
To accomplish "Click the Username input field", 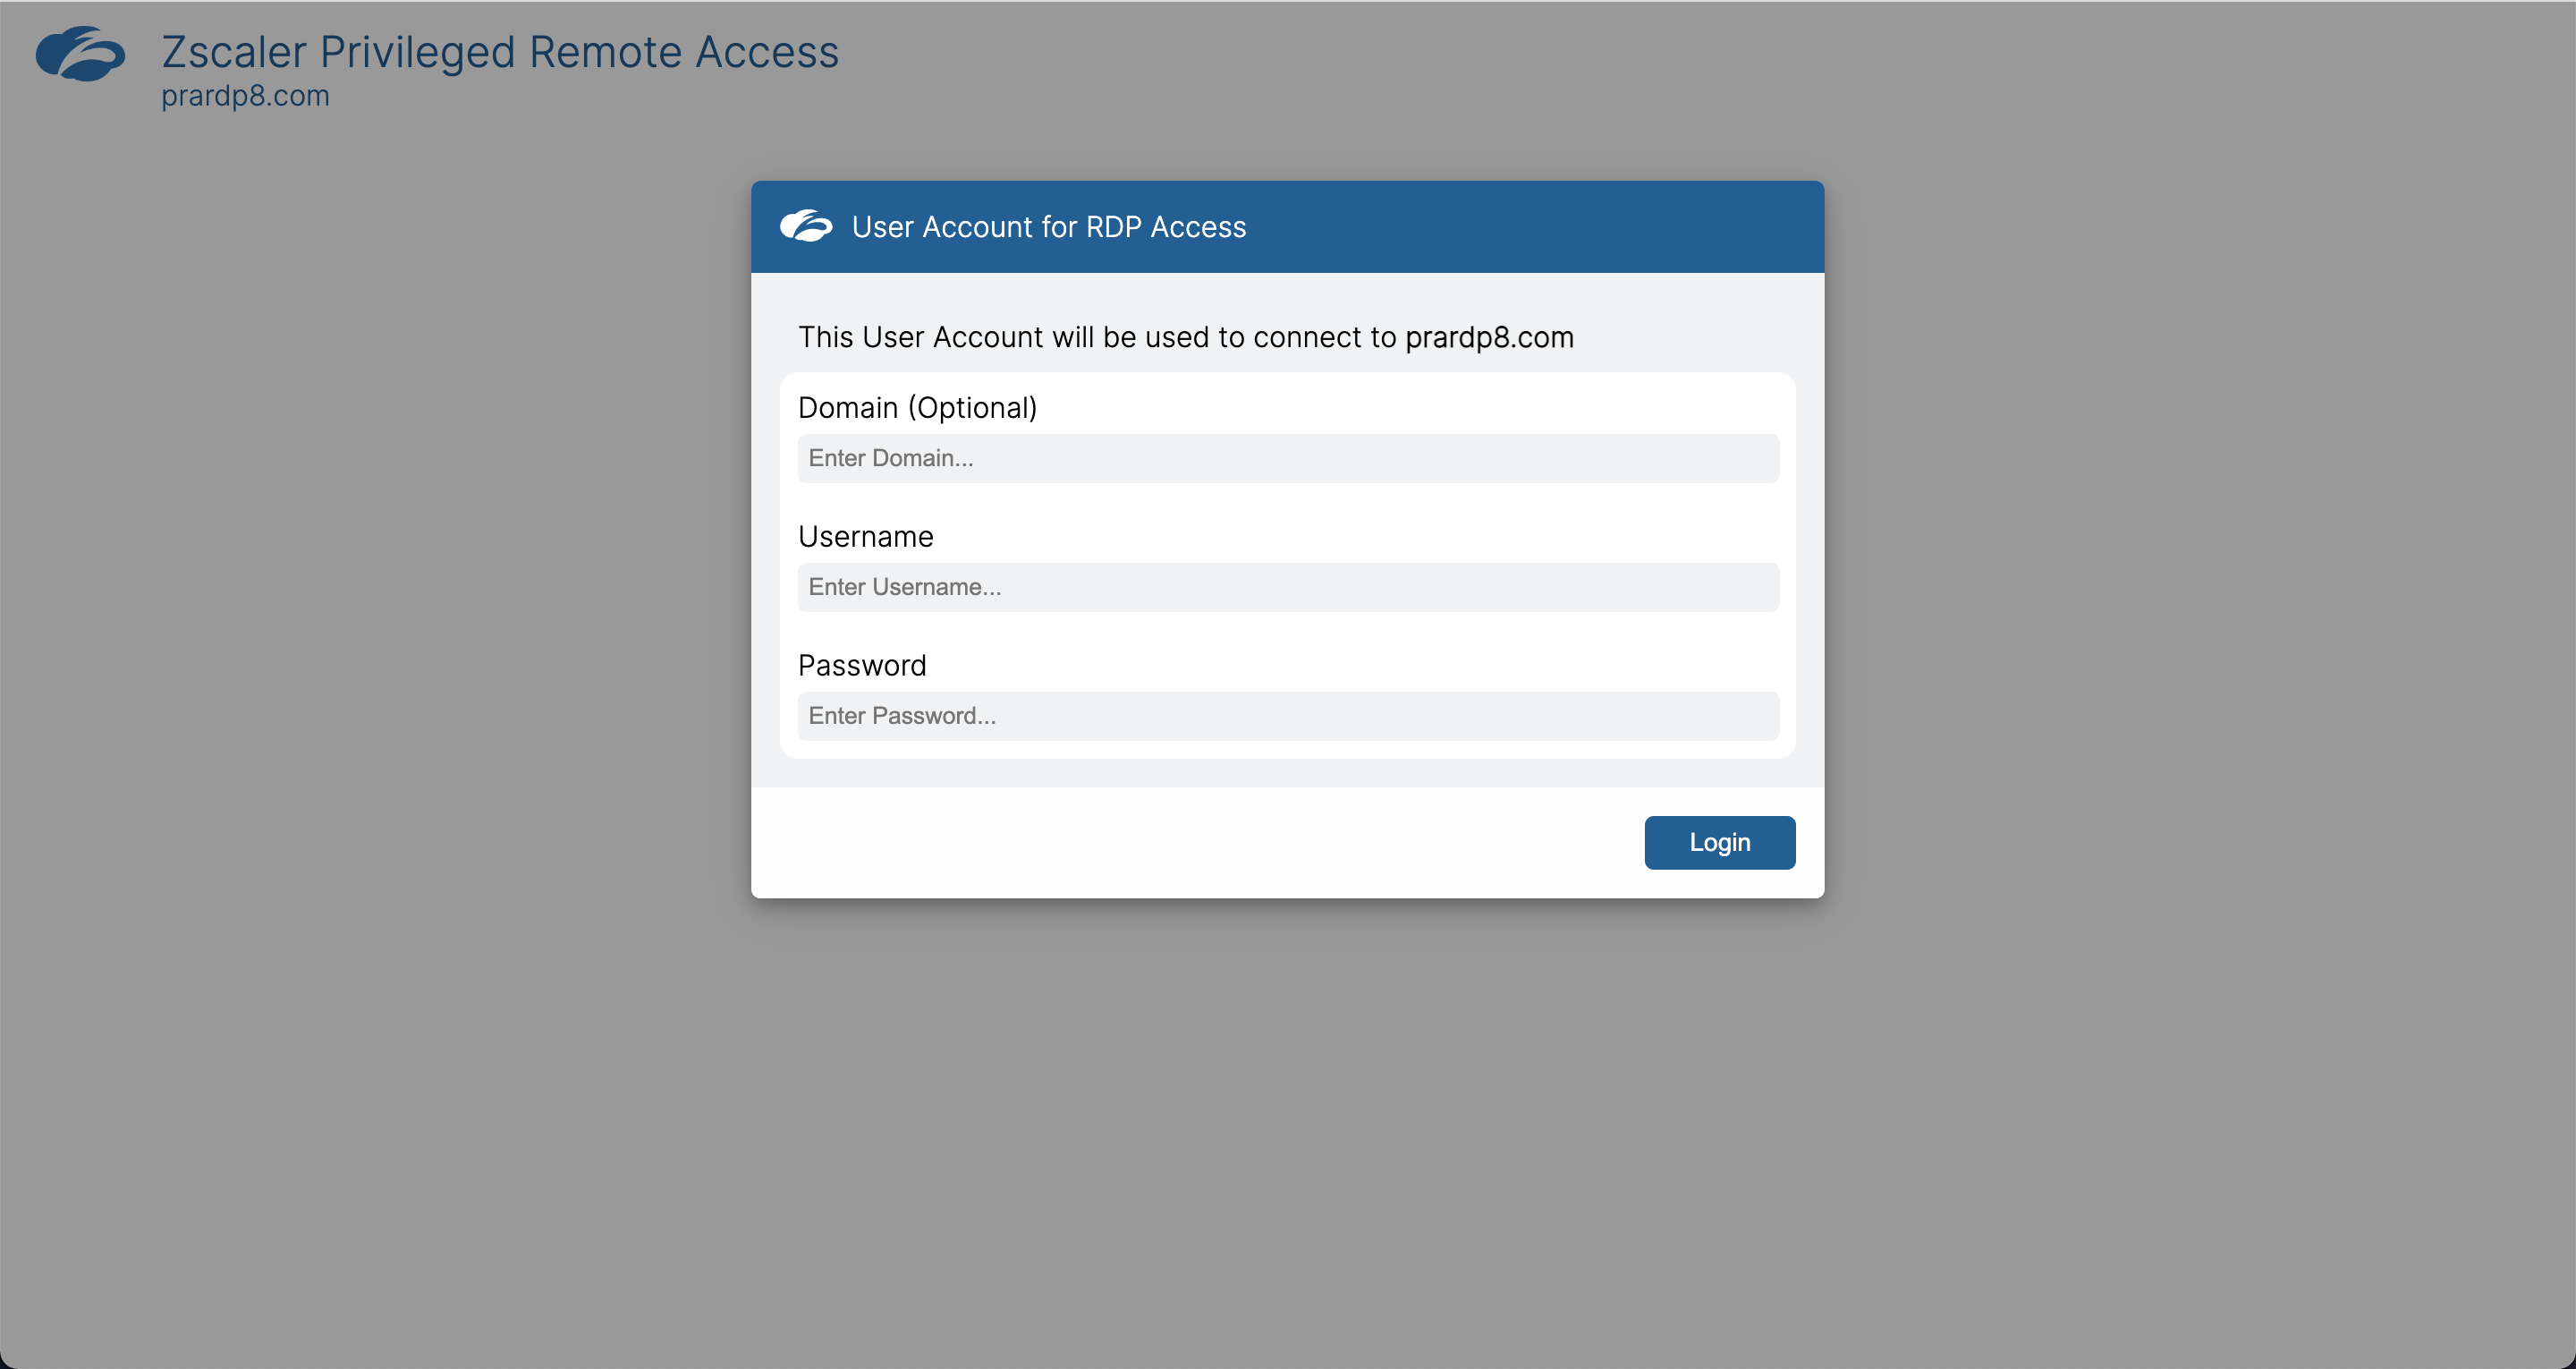I will point(1287,588).
